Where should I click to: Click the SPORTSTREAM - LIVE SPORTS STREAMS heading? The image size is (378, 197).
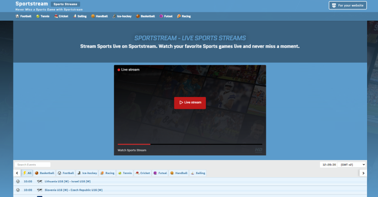(190, 38)
